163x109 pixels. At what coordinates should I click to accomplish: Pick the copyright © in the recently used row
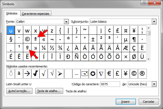pyautogui.click(x=134, y=73)
